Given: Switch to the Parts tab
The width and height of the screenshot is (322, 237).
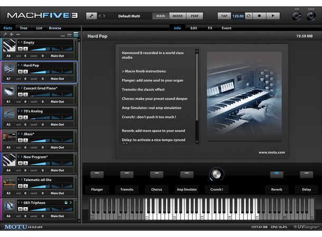Looking at the screenshot, I should 8,28.
